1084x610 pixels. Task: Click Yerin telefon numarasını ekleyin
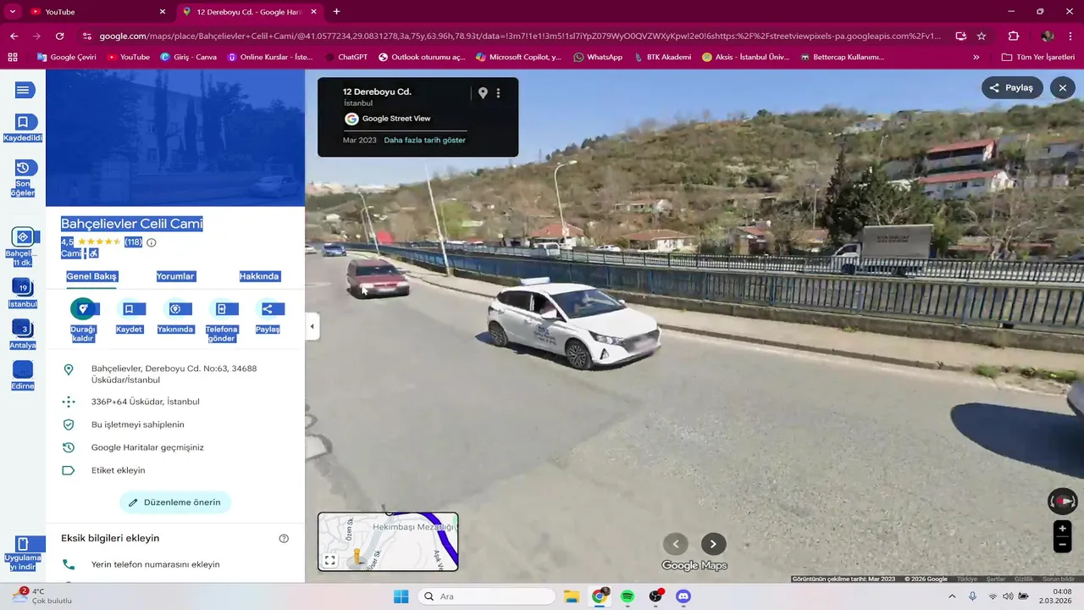coord(155,564)
